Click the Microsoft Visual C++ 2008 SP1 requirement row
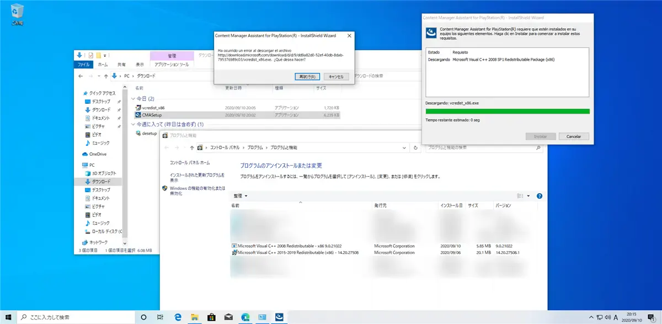 point(508,59)
